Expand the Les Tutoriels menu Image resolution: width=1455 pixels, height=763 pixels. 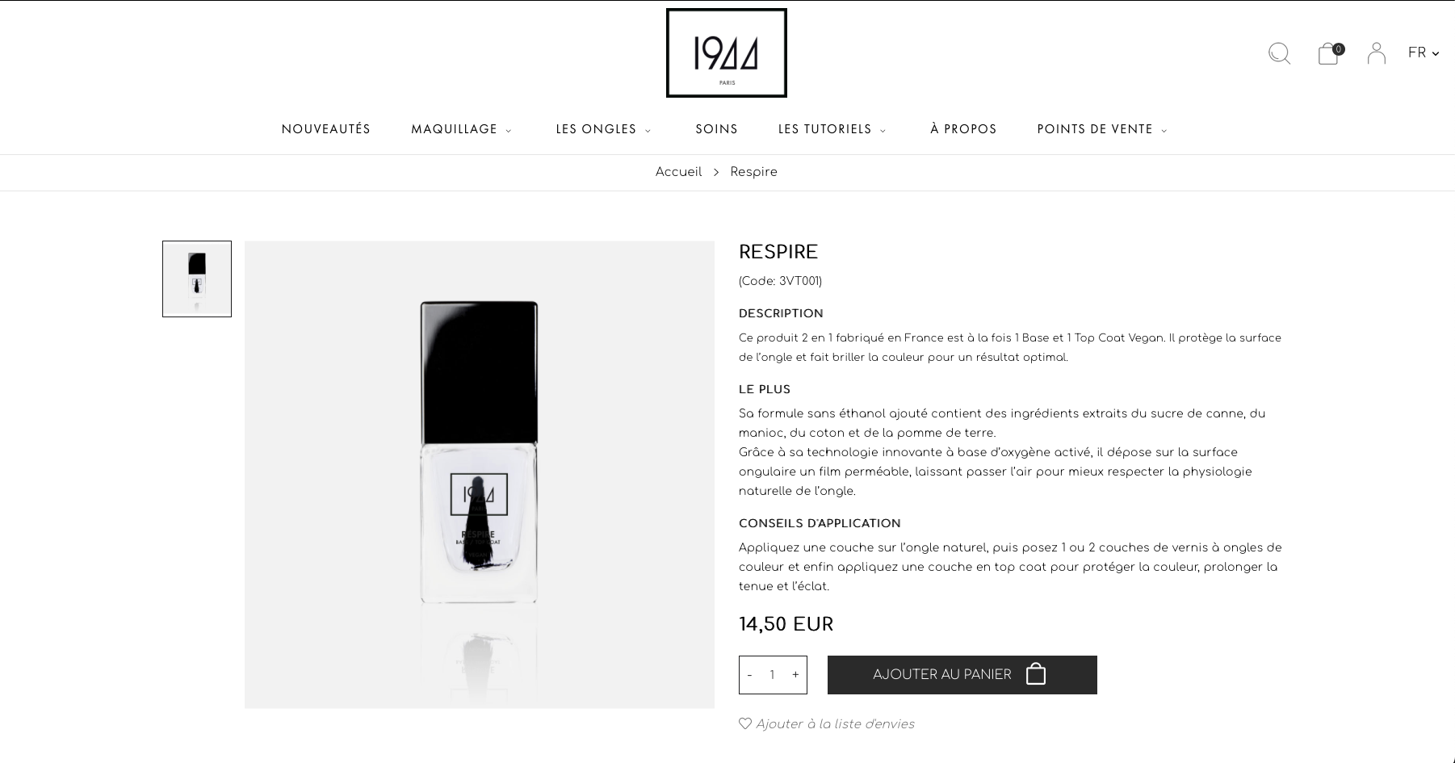[832, 129]
